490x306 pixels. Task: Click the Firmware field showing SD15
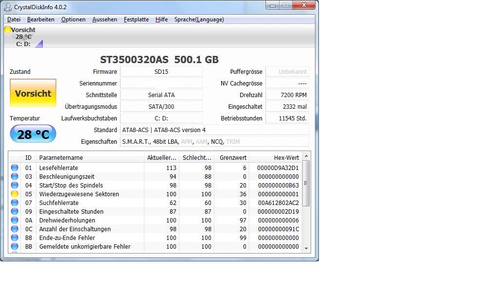click(161, 71)
